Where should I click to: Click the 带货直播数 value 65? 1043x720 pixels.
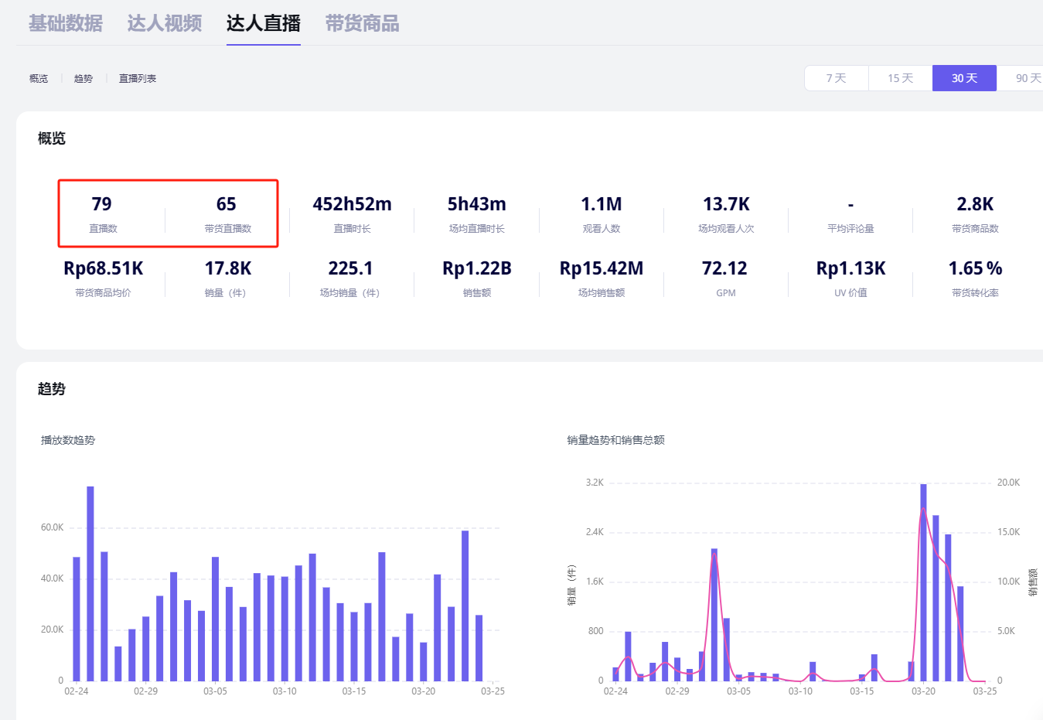(227, 204)
